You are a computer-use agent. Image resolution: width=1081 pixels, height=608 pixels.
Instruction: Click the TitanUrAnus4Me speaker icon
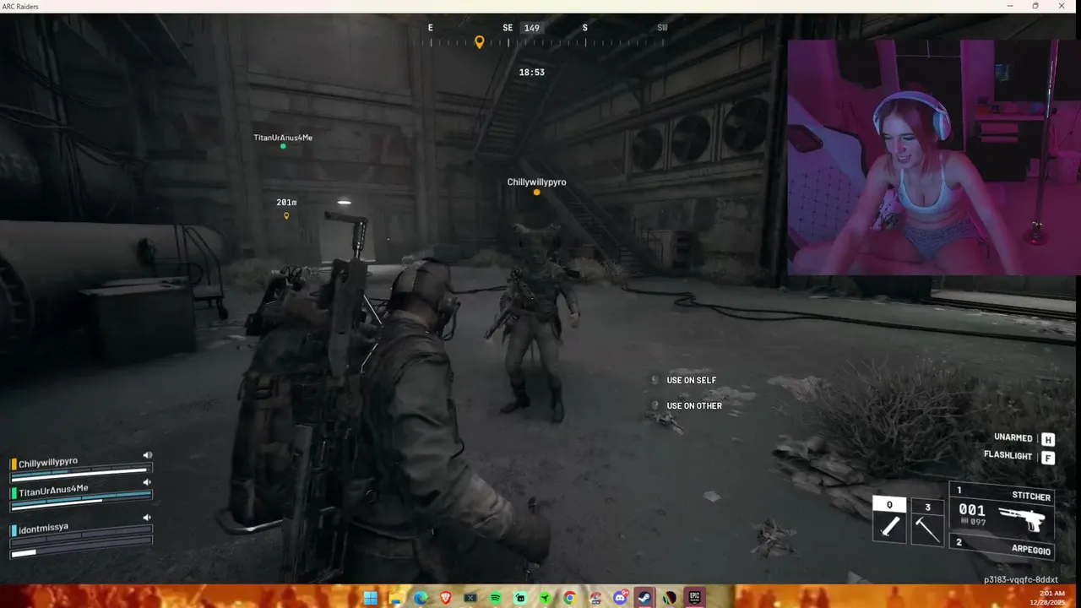[x=147, y=482]
